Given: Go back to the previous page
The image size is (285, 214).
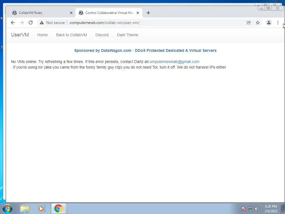Looking at the screenshot, I should pos(13,23).
